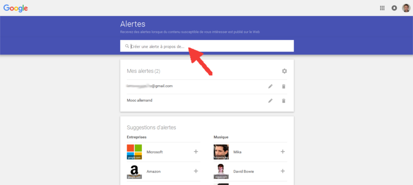Click the "Mika" suggestion label
This screenshot has height=185, width=413.
click(x=237, y=152)
